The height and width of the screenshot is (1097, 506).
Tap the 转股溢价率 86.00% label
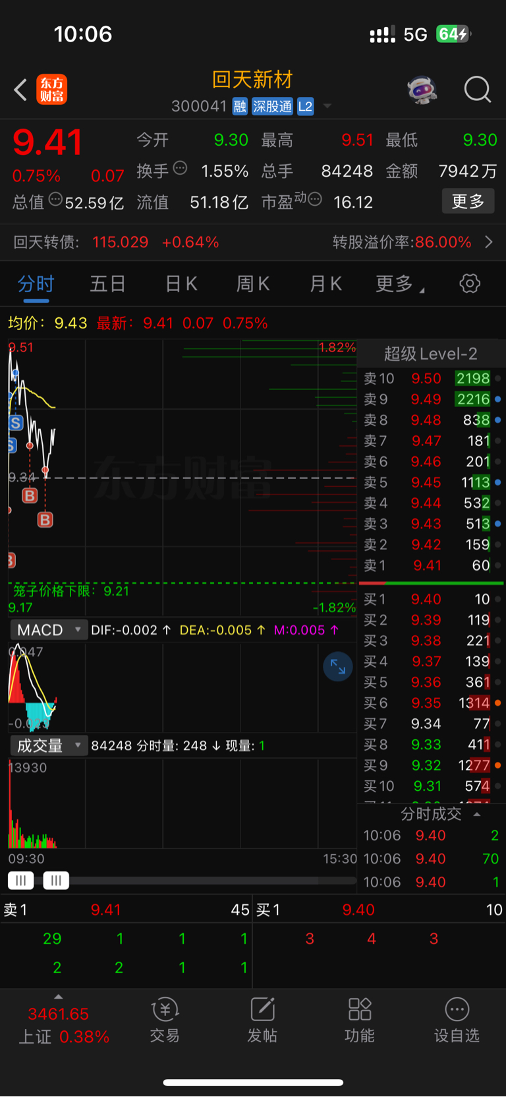click(402, 242)
